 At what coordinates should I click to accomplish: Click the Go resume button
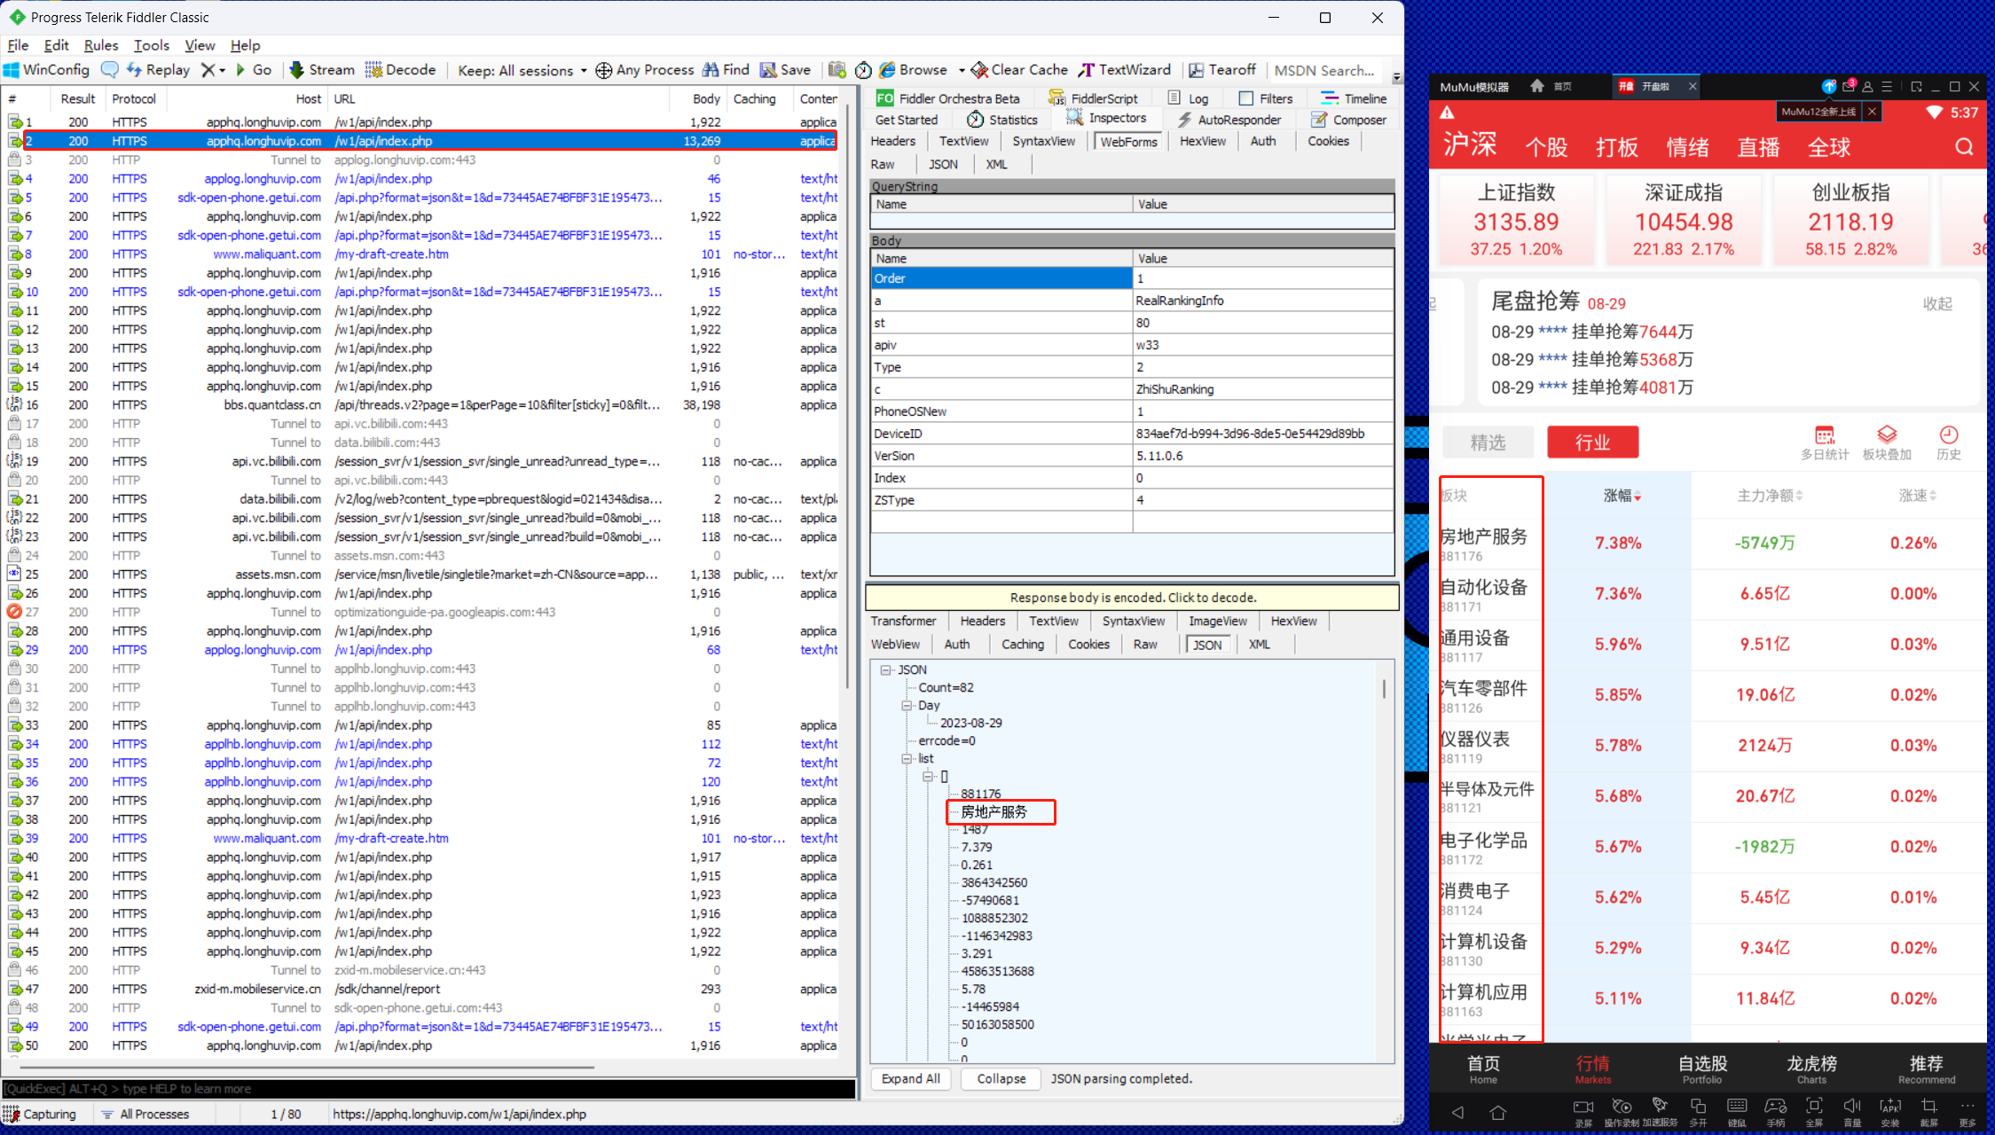[x=254, y=70]
